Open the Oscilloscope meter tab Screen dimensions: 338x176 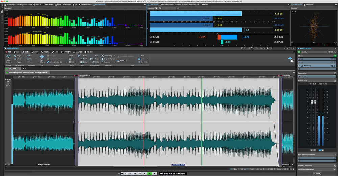[181, 5]
